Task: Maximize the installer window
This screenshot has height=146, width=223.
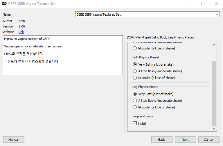Action: [x=203, y=3]
